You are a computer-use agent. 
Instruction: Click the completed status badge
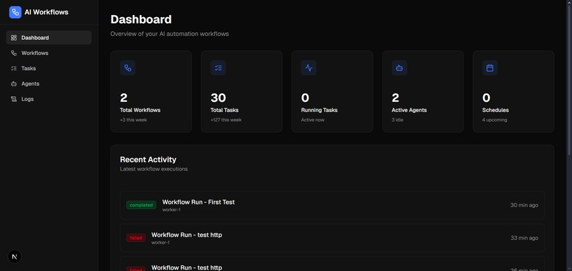coord(141,205)
